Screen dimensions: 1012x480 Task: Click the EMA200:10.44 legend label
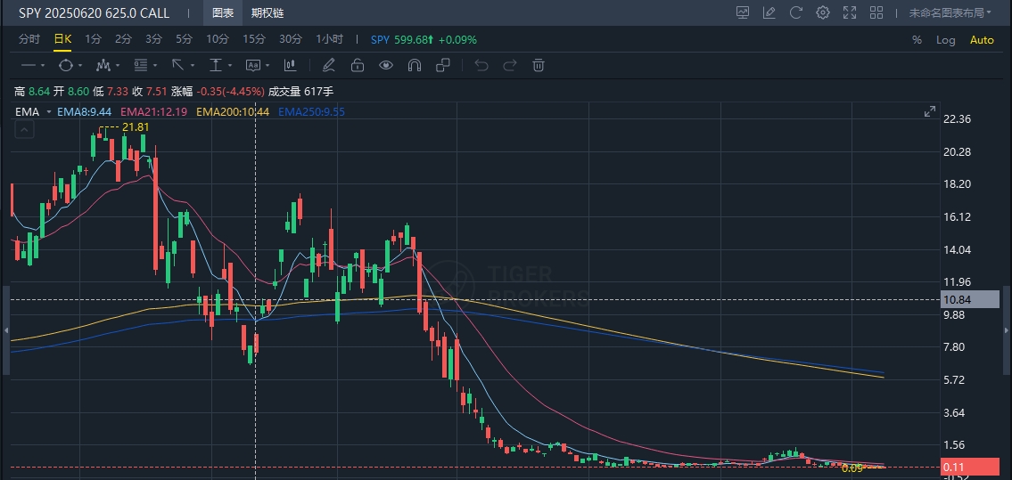point(233,112)
